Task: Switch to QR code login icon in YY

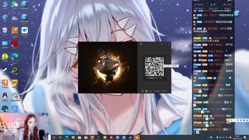Action: coord(146,91)
